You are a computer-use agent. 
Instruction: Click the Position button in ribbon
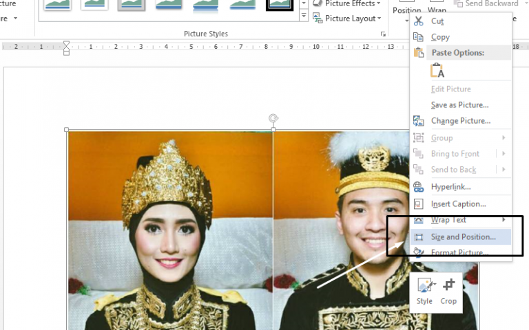[x=406, y=11]
